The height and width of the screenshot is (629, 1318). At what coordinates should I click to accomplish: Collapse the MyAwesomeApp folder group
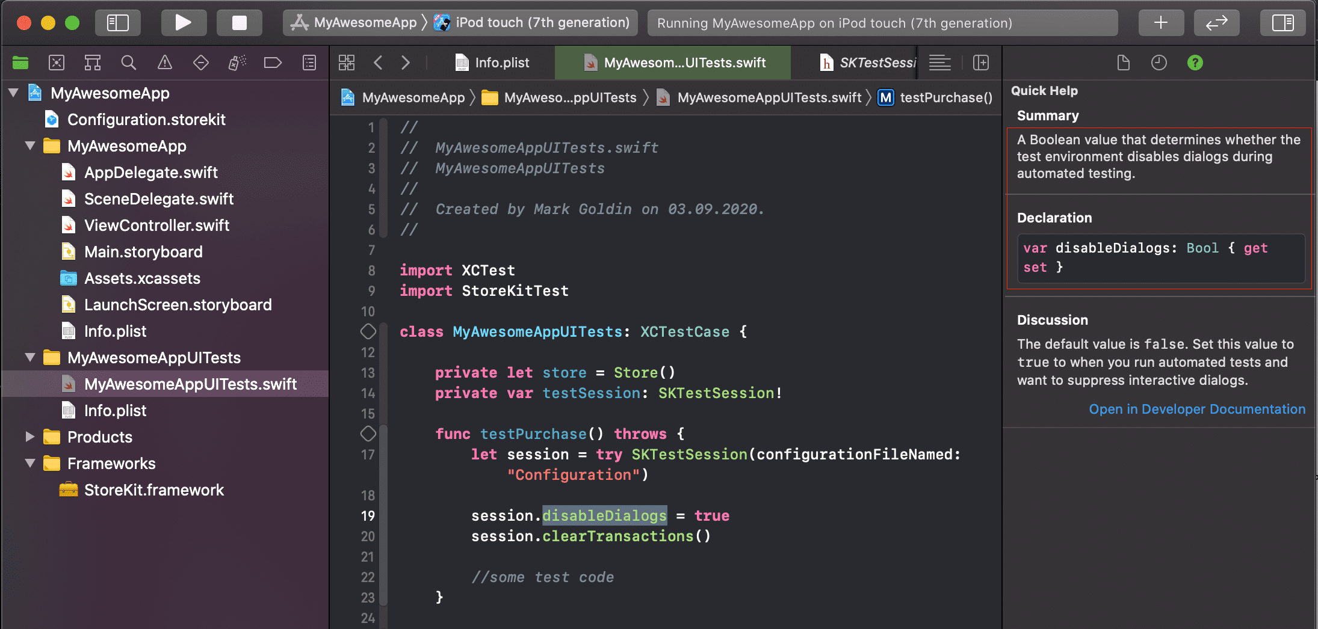point(30,146)
